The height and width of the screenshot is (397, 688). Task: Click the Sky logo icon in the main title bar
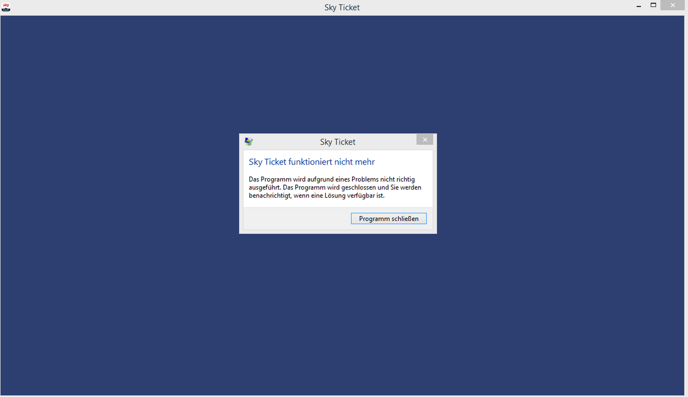pyautogui.click(x=6, y=7)
